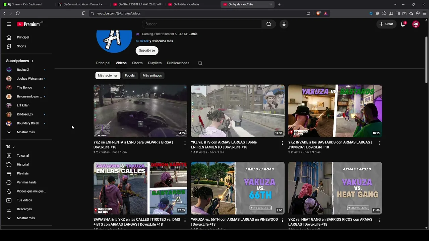Screen dimensions: 429x241
Task: Sort videos by Más antiguos
Action: pyautogui.click(x=152, y=76)
